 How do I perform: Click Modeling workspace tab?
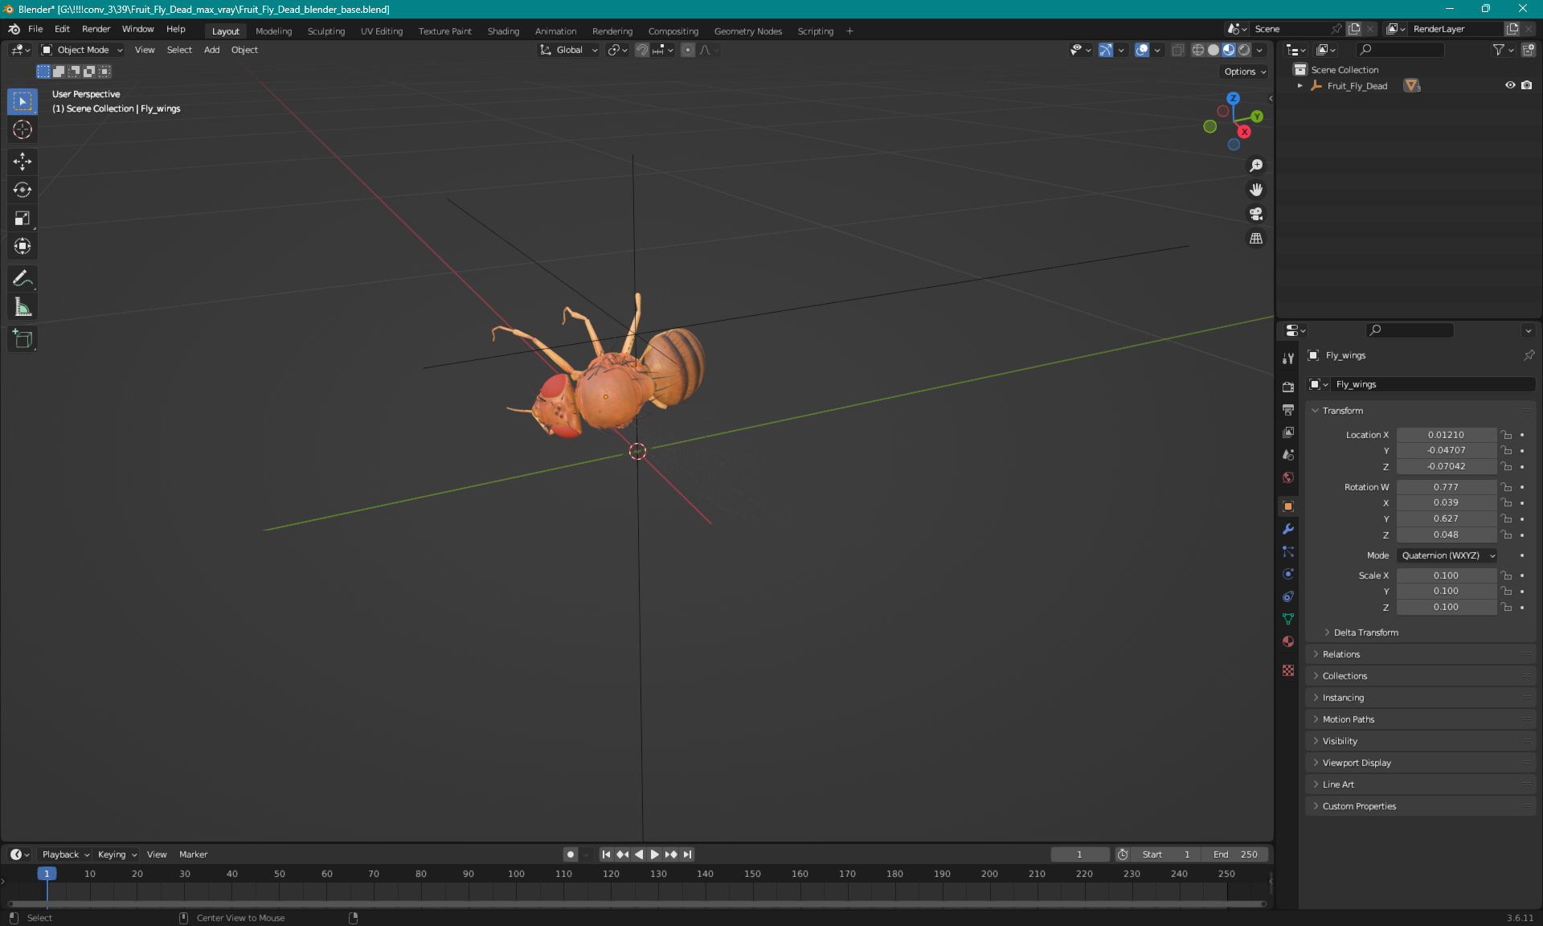pyautogui.click(x=273, y=30)
